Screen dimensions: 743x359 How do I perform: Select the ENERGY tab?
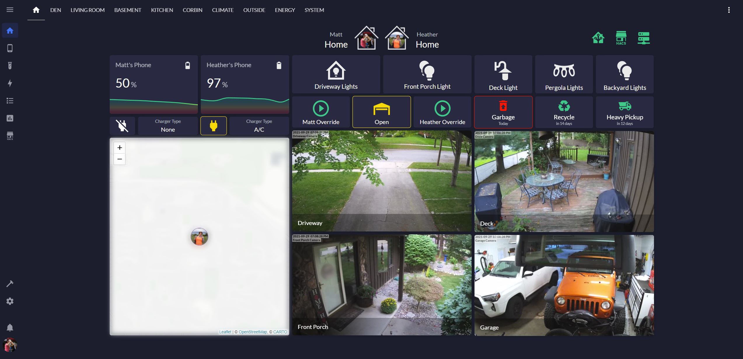pyautogui.click(x=285, y=9)
